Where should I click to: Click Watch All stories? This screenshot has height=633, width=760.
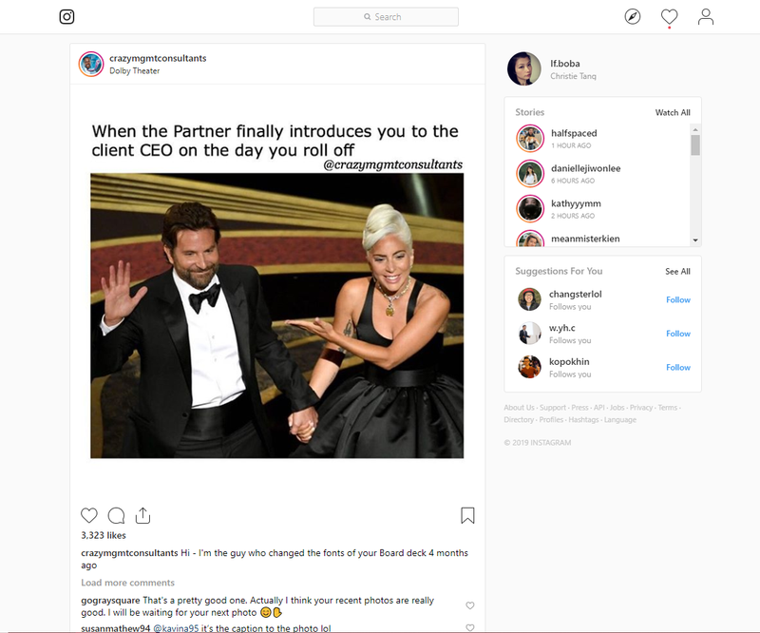tap(673, 112)
